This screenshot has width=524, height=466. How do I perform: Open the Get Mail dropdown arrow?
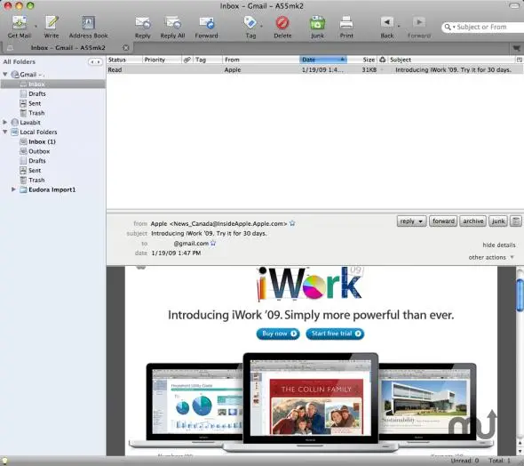click(x=36, y=26)
